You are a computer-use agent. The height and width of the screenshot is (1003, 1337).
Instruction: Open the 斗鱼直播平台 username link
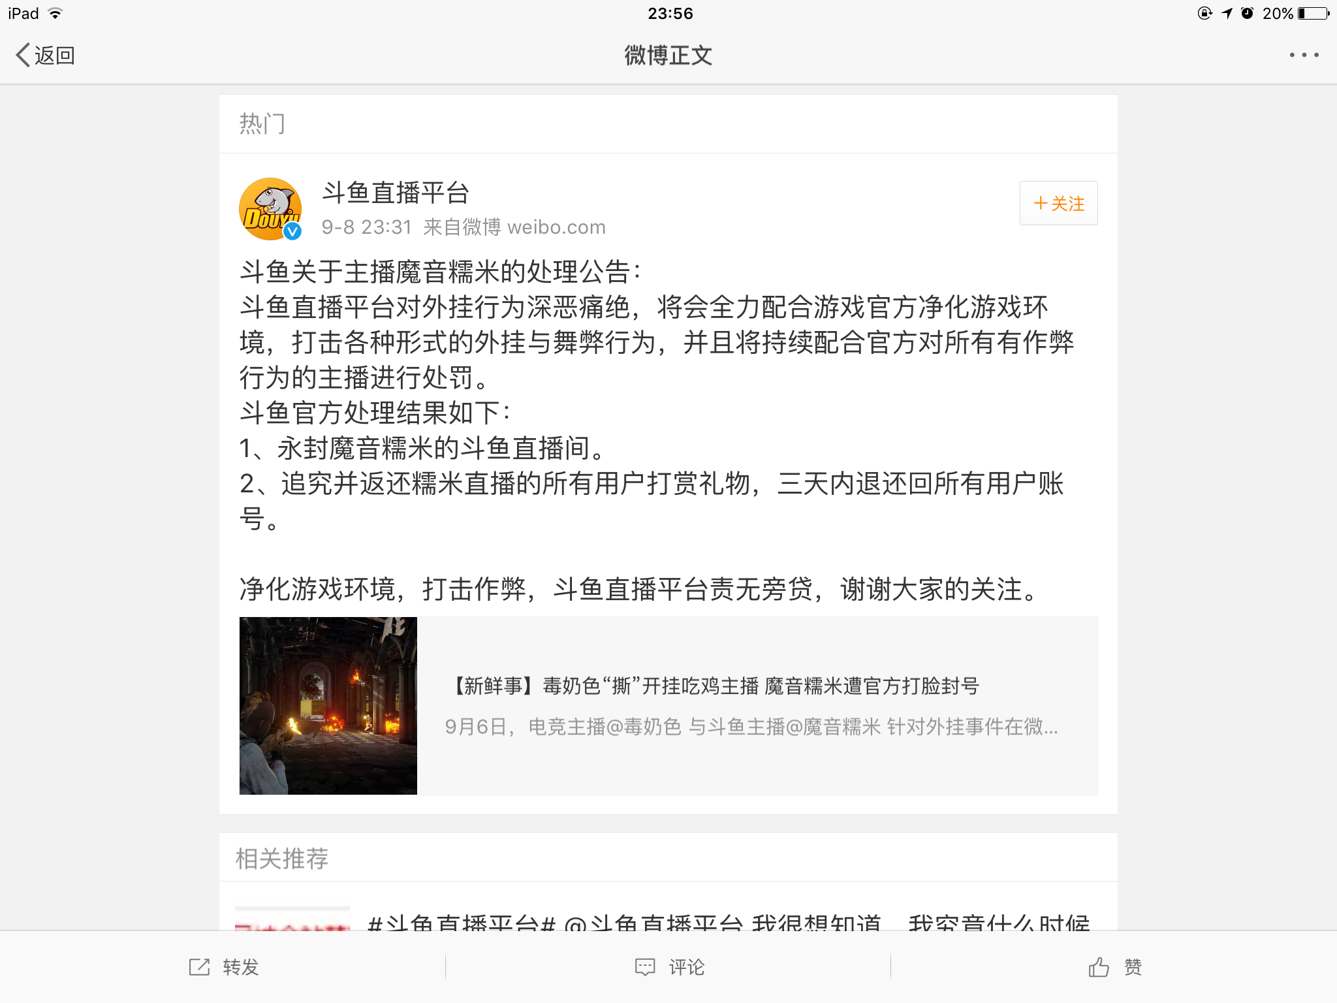tap(396, 193)
